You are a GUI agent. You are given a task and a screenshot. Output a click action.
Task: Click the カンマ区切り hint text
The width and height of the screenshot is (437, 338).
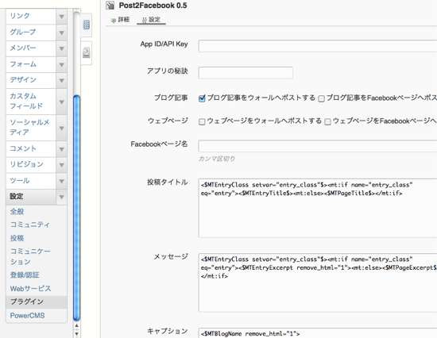pos(217,159)
